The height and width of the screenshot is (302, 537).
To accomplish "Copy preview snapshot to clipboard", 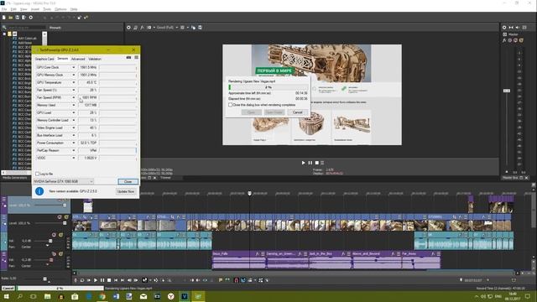I will 194,28.
